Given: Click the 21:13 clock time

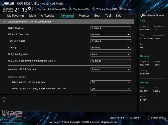Looking at the screenshot, I should coord(21,10).
